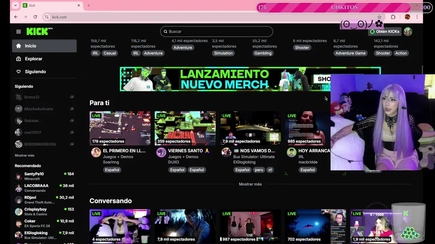
Task: Select Inicio in the sidebar
Action: tap(44, 46)
